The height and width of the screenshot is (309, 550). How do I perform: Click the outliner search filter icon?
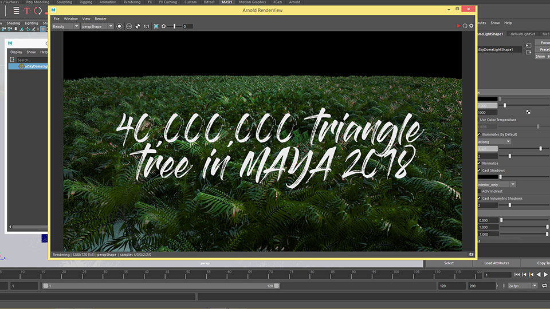click(12, 60)
